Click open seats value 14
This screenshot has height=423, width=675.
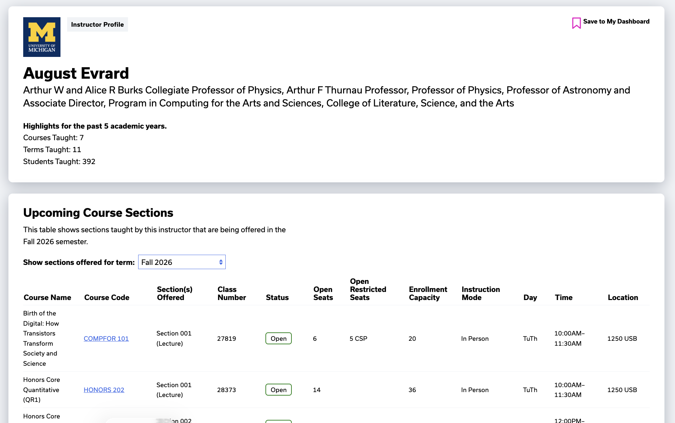click(317, 390)
